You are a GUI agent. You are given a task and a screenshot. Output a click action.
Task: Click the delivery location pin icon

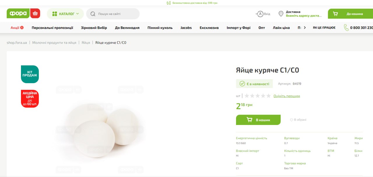pyautogui.click(x=281, y=14)
